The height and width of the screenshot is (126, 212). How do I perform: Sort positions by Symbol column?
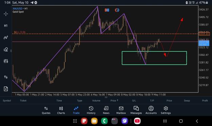7,101
